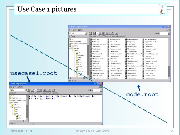Select the TBrowser.cxx;1 file icon
This screenshot has height=135, width=180.
(126, 49)
